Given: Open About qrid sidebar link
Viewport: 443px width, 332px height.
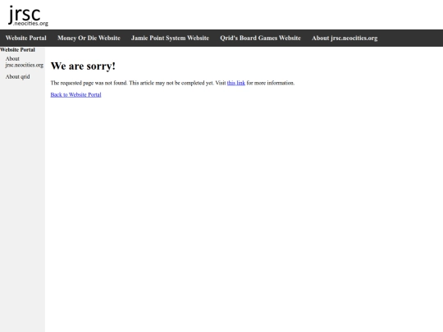Looking at the screenshot, I should (17, 77).
